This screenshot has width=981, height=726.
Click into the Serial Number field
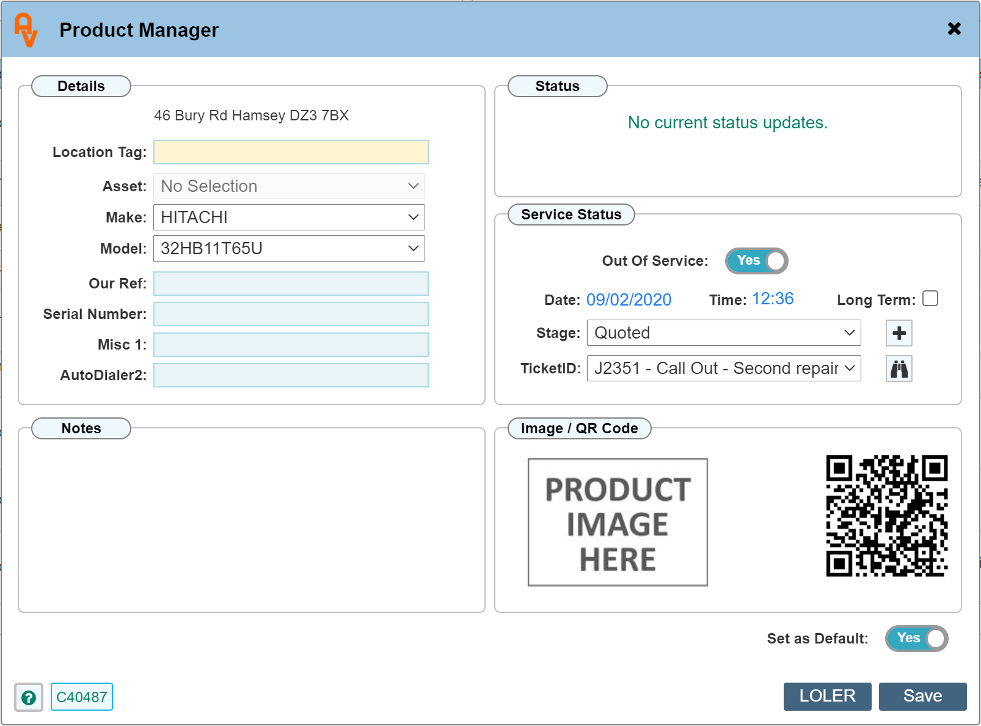coord(291,314)
